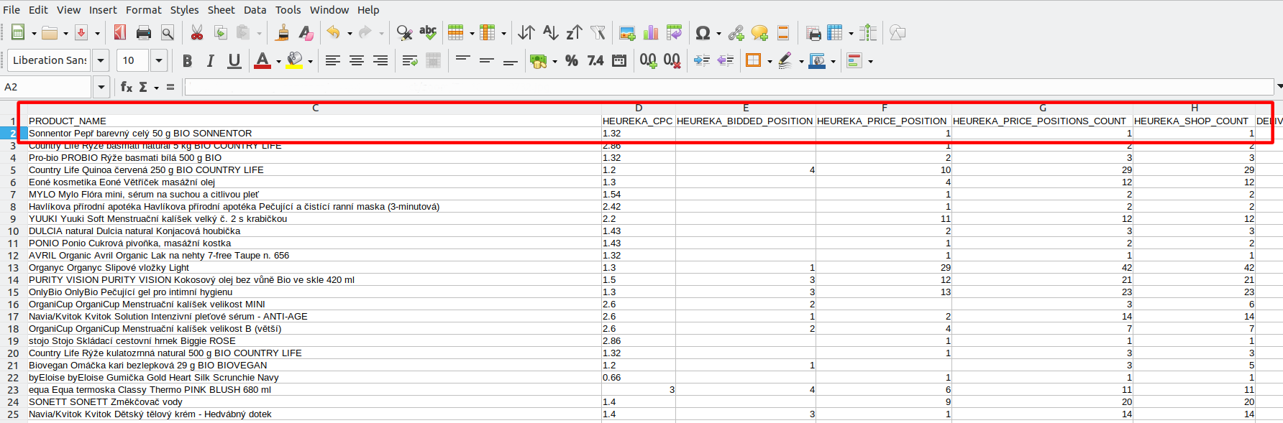Apply the yellow highlighting color

tap(295, 61)
